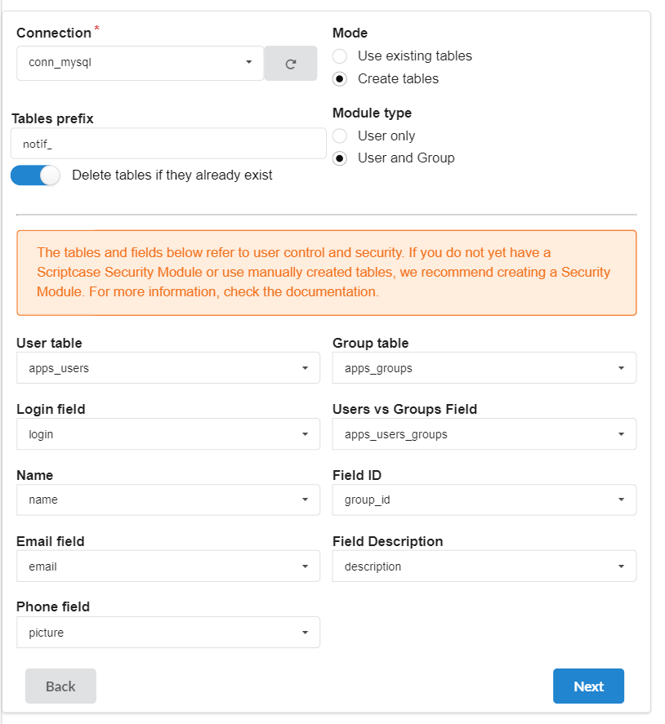Viewport: 665px width, 724px height.
Task: Open the Email field dropdown
Action: (167, 566)
